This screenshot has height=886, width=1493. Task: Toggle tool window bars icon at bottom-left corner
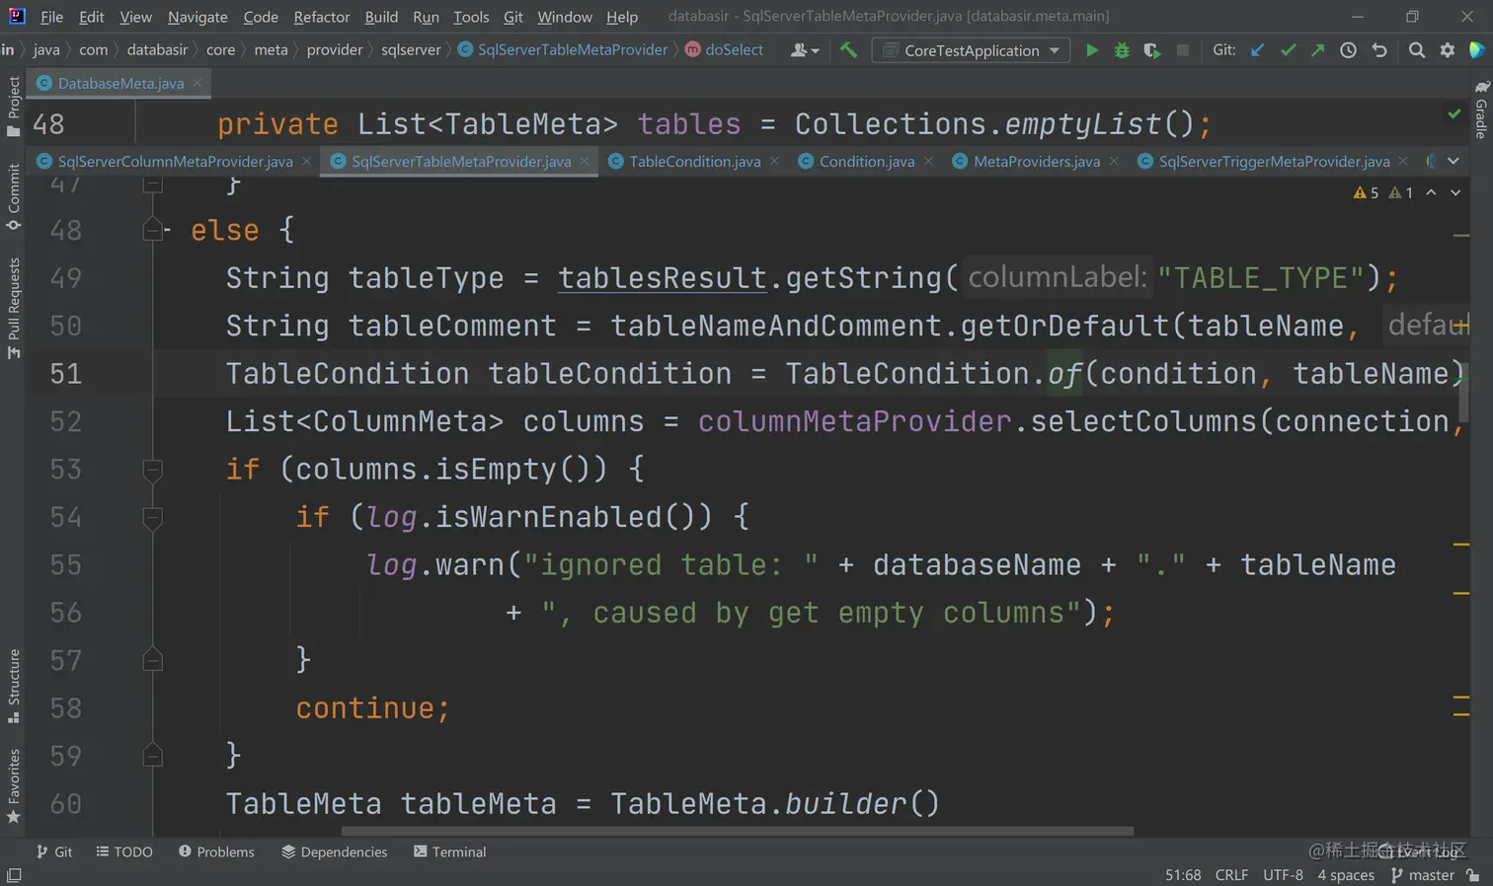click(x=14, y=875)
